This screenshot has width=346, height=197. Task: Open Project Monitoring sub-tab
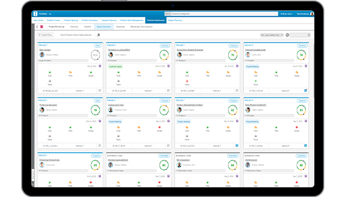click(56, 27)
